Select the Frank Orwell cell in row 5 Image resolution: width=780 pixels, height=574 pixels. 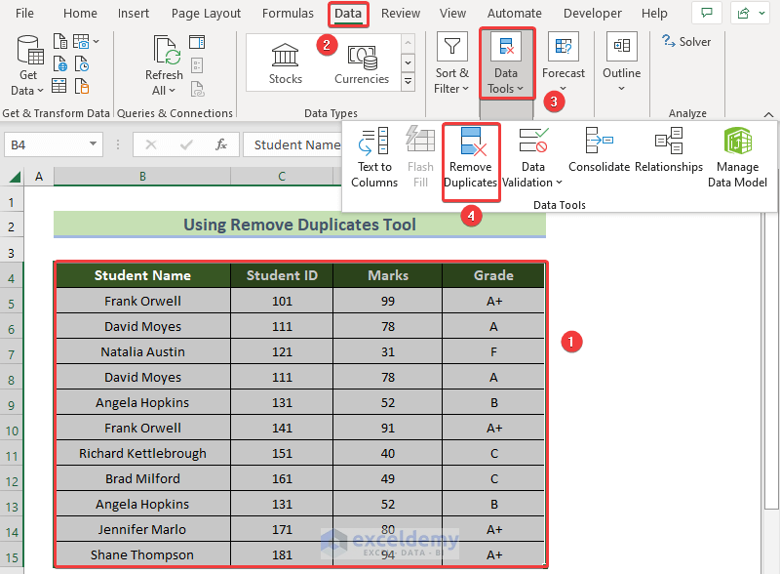(x=142, y=301)
